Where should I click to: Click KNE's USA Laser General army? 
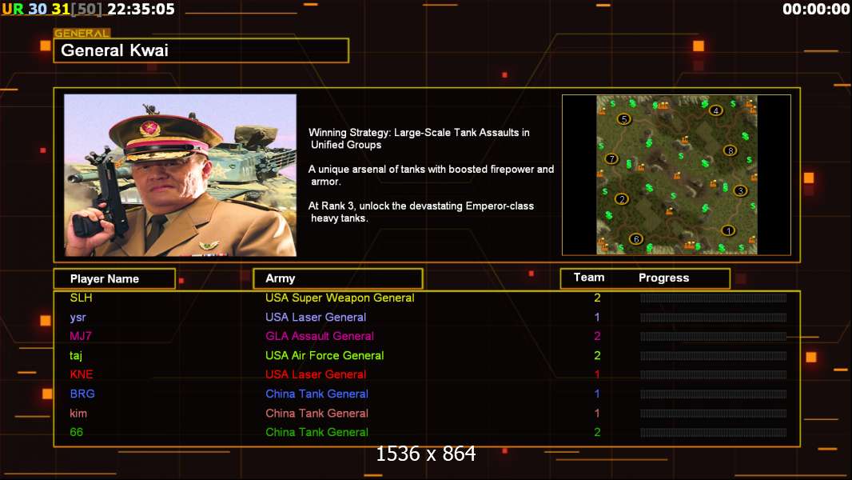point(316,374)
